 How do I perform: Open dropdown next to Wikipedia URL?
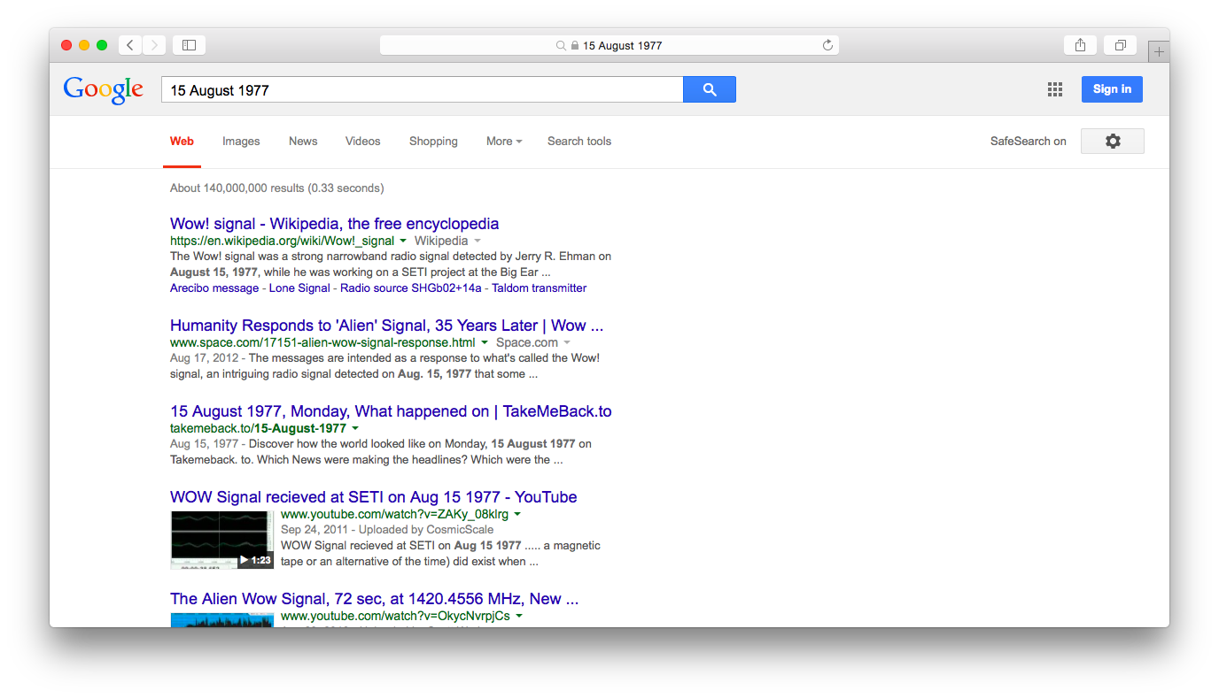point(403,241)
